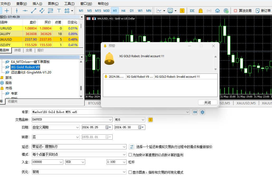Open the Window (窗口) menu

click(86, 4)
